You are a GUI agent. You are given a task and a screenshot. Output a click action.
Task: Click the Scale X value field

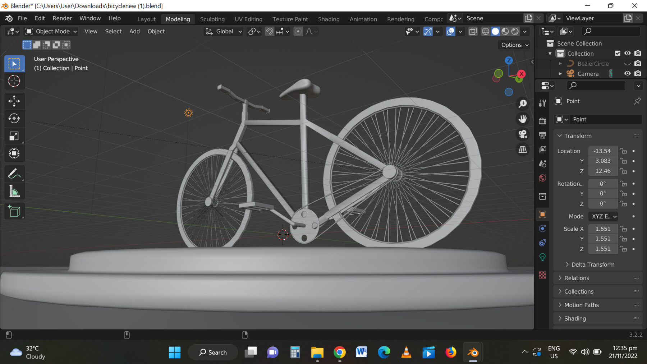point(603,229)
